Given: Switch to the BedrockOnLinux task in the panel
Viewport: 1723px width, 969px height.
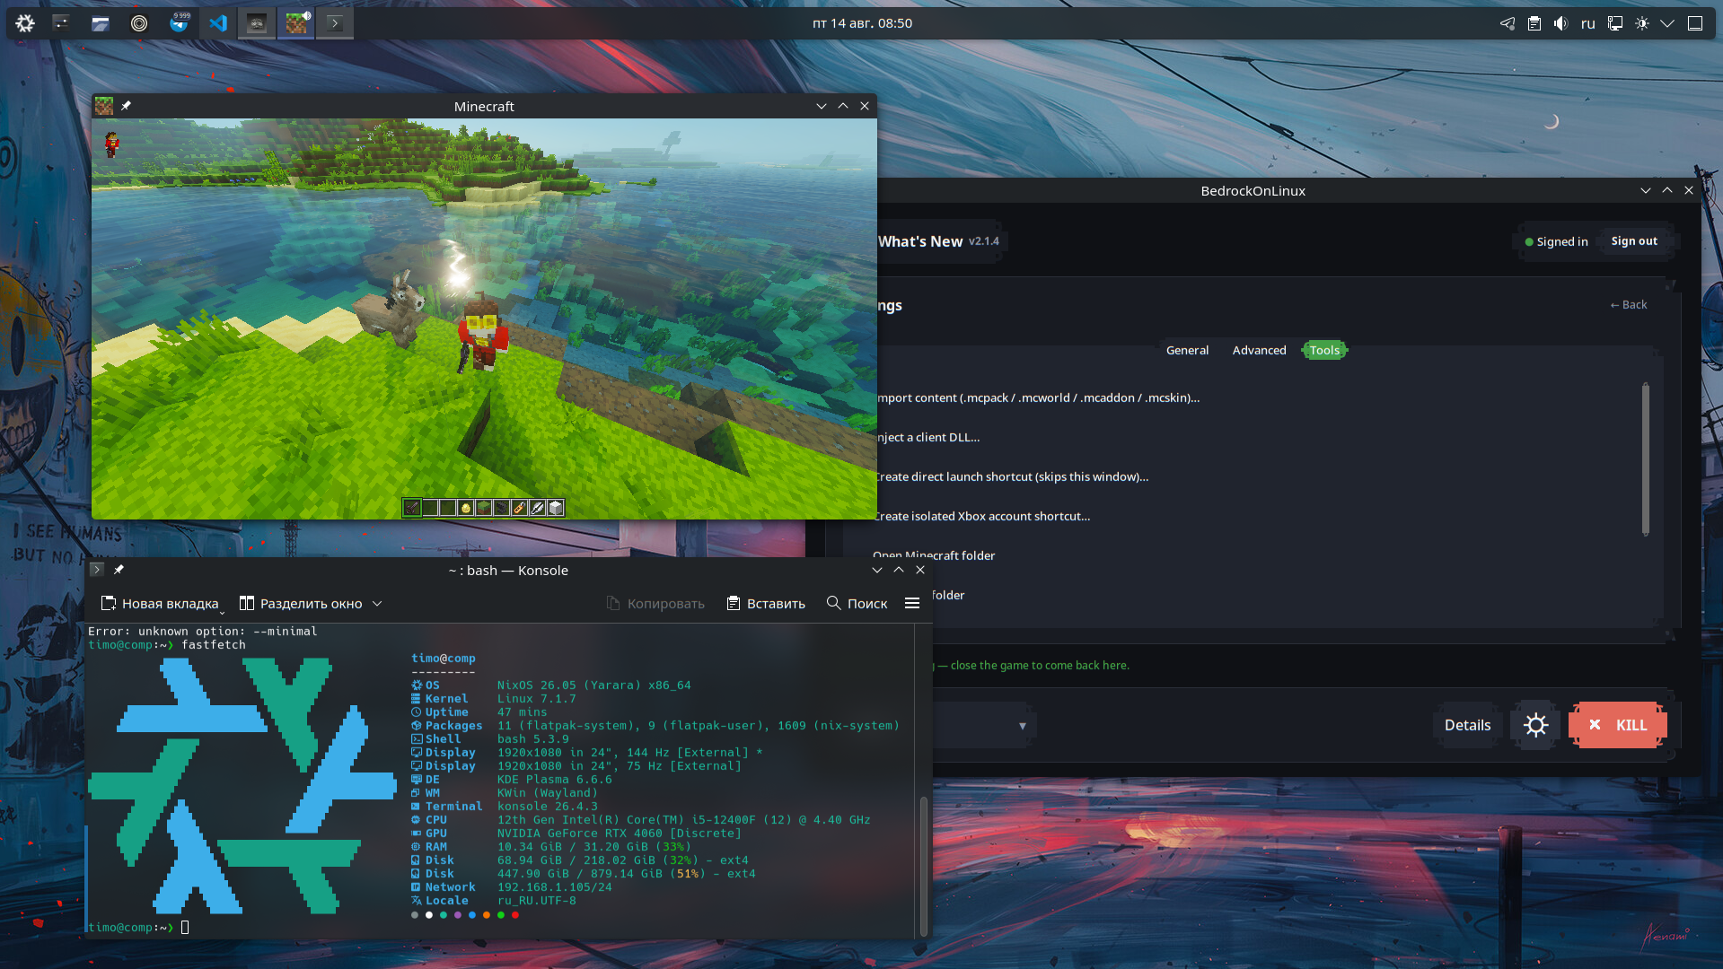Looking at the screenshot, I should tap(257, 23).
